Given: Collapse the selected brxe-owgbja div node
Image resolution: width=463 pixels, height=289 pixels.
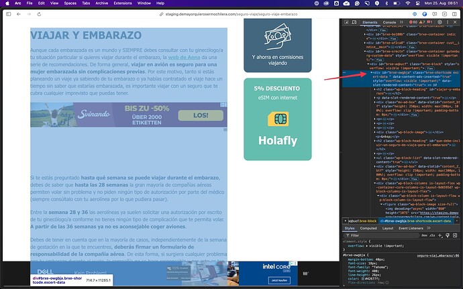Looking at the screenshot, I should [372, 72].
